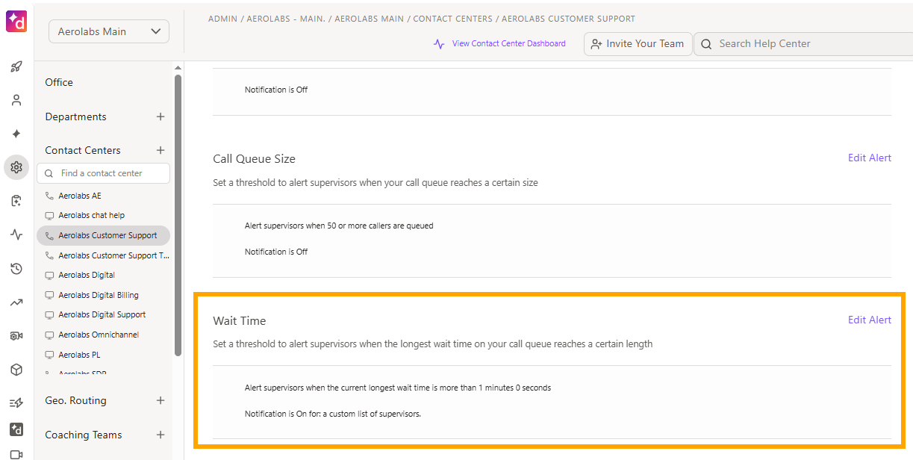Add a new department with plus icon
This screenshot has width=913, height=460.
coord(161,116)
